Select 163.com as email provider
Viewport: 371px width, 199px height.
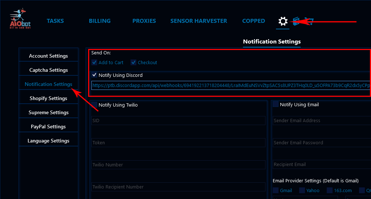(329, 190)
